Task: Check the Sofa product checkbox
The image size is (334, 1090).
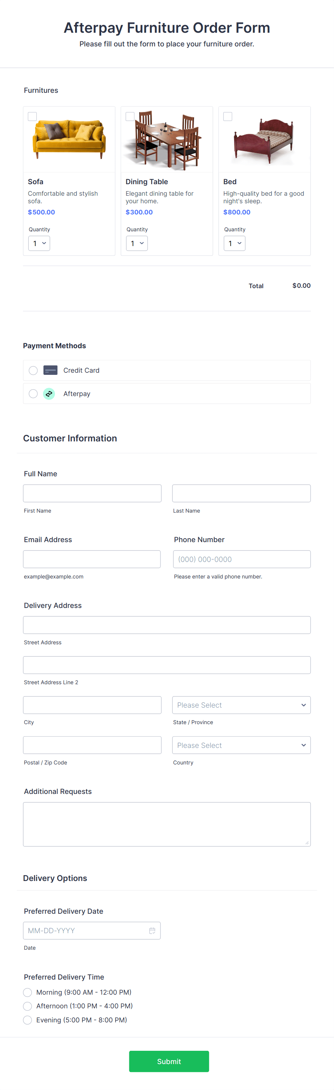Action: click(x=32, y=116)
